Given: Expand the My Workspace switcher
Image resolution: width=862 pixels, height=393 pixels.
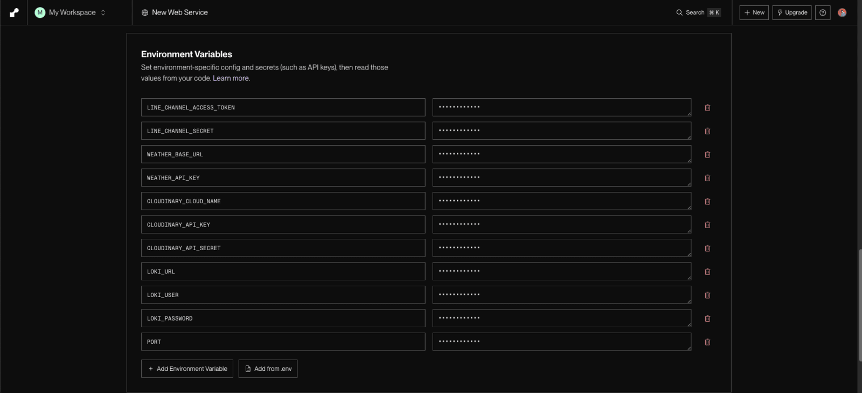Looking at the screenshot, I should [x=70, y=12].
